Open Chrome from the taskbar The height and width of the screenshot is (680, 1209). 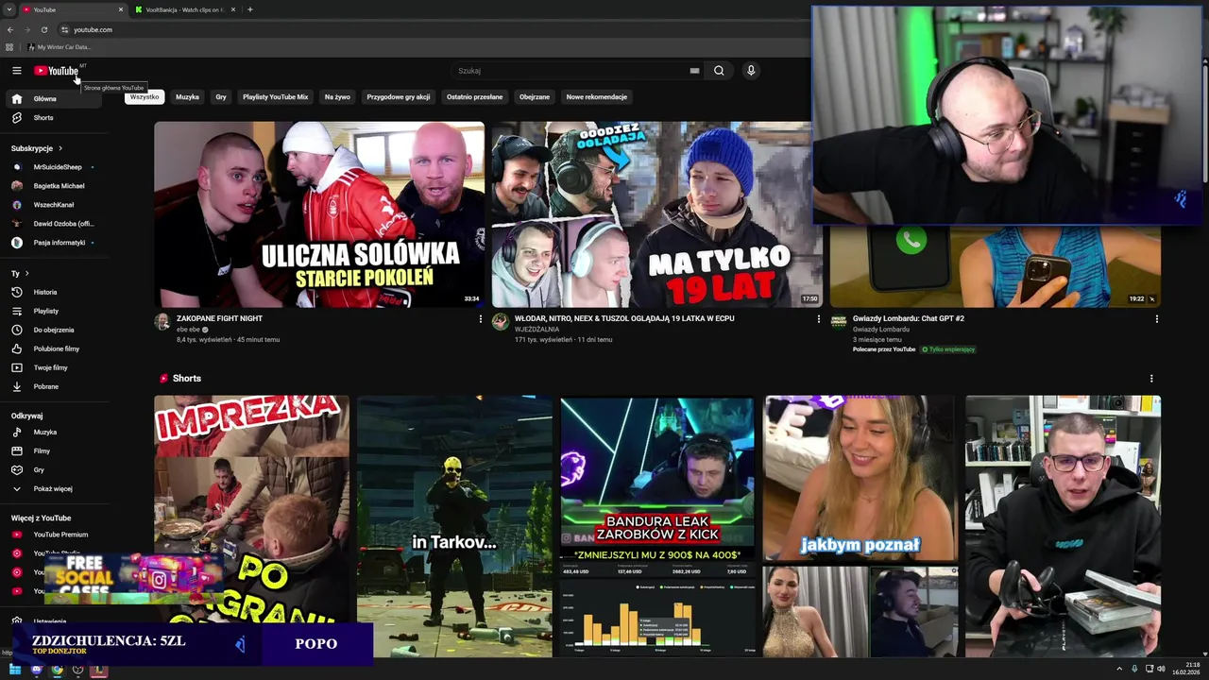pyautogui.click(x=57, y=670)
